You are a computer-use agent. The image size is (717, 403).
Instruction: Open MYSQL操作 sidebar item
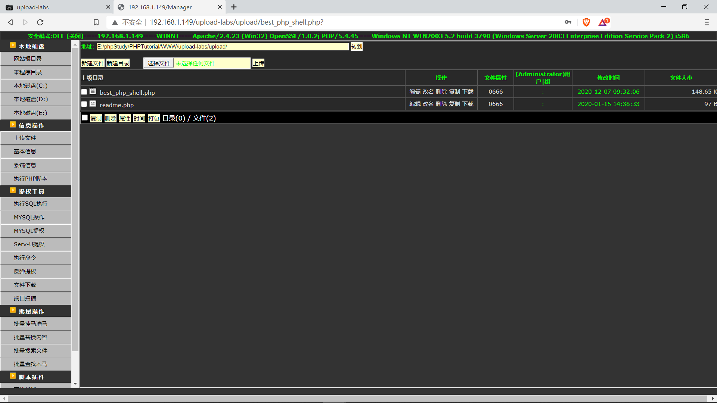point(36,217)
